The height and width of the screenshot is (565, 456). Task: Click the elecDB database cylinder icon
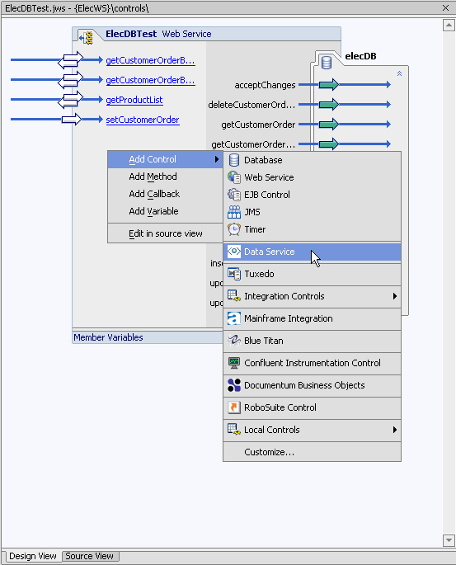point(327,63)
